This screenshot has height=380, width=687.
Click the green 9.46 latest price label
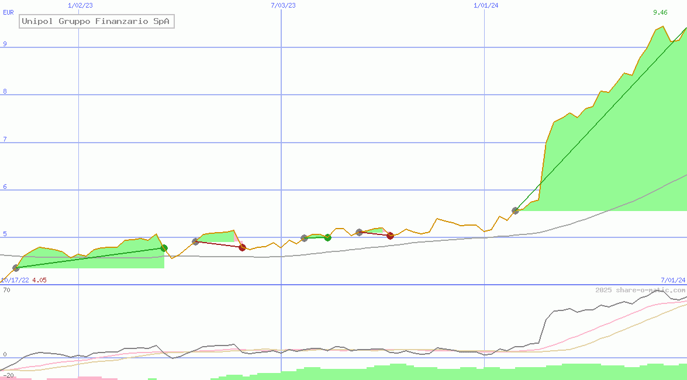pyautogui.click(x=660, y=12)
